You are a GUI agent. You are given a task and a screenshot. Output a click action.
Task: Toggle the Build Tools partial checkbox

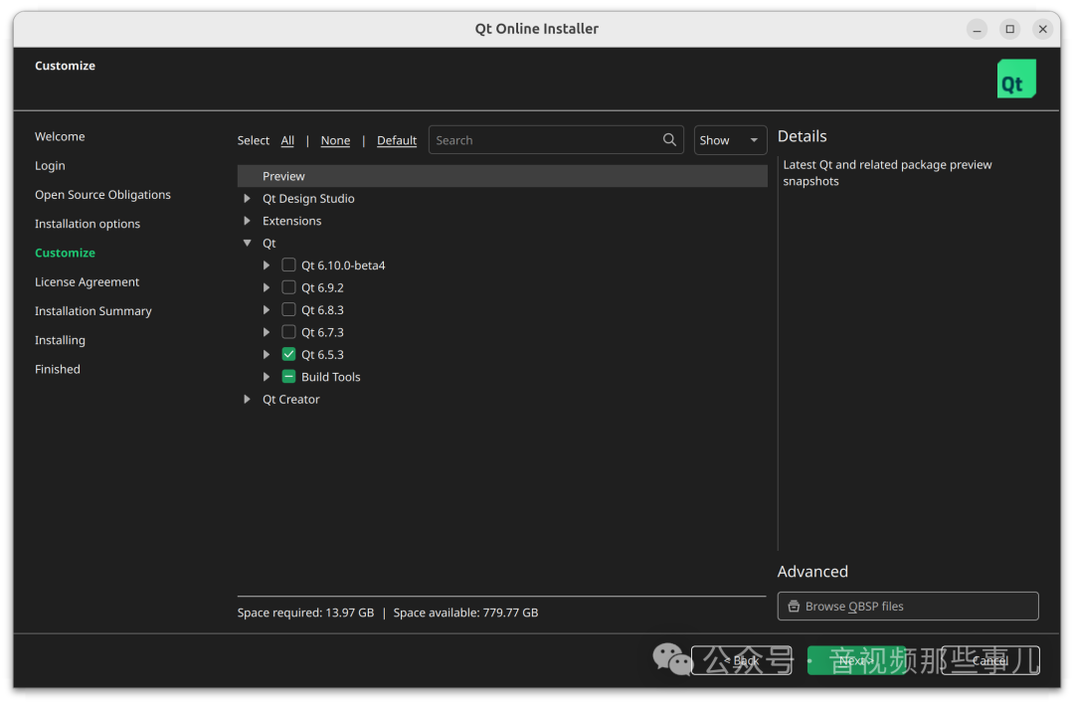coord(288,377)
